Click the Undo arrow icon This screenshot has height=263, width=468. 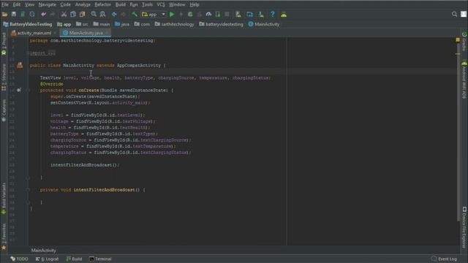pos(44,15)
